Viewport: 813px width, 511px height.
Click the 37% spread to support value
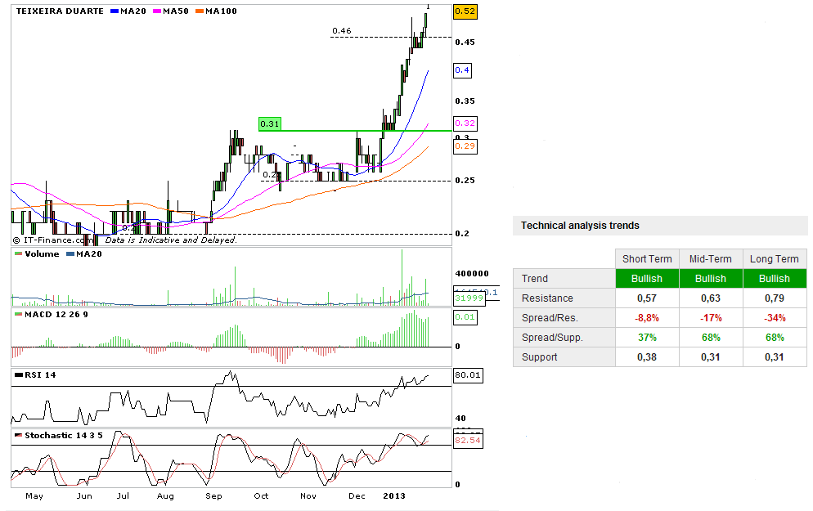(x=647, y=338)
